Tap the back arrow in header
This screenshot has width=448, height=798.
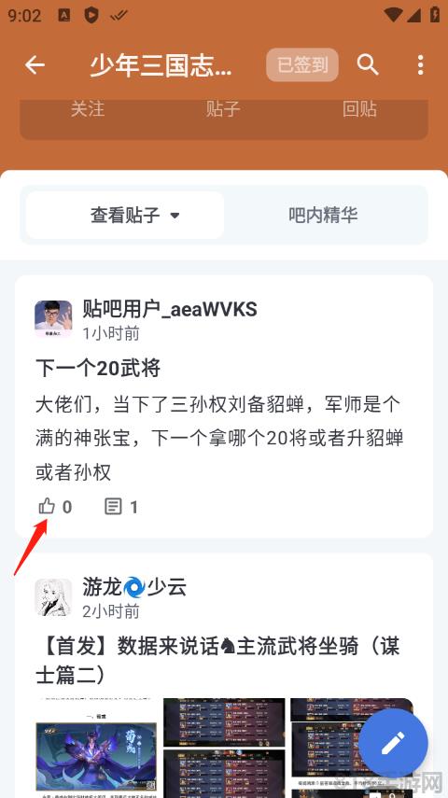click(x=35, y=65)
